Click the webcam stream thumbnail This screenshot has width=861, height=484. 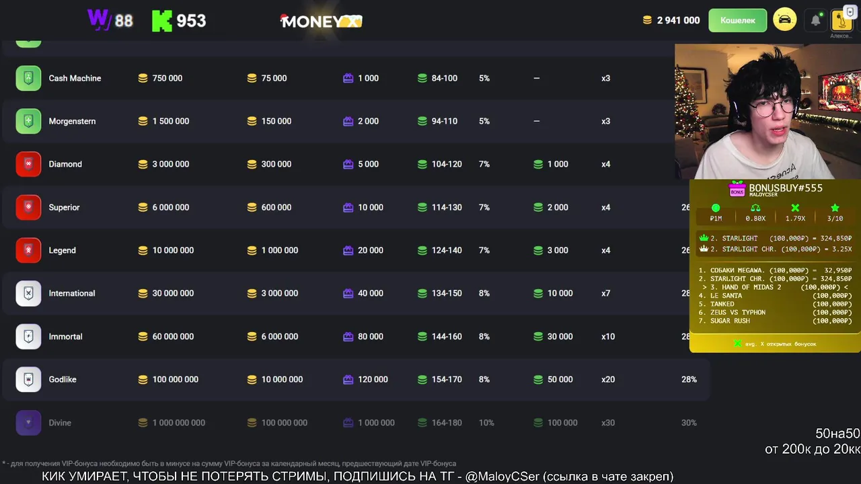click(x=767, y=111)
